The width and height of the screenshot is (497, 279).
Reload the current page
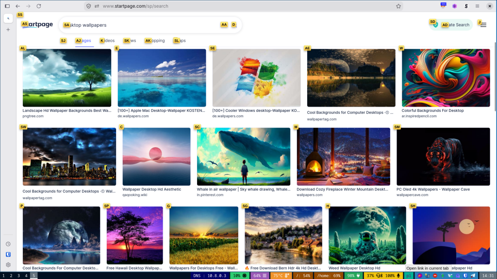[39, 6]
